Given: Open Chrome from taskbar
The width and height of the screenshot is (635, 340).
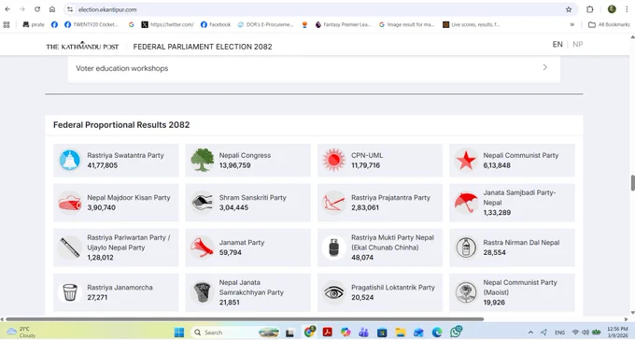Looking at the screenshot, I should (x=309, y=332).
